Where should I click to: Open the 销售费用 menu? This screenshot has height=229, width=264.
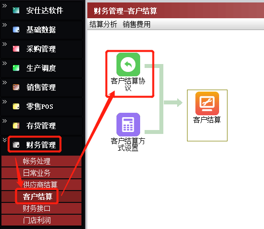pos(136,24)
